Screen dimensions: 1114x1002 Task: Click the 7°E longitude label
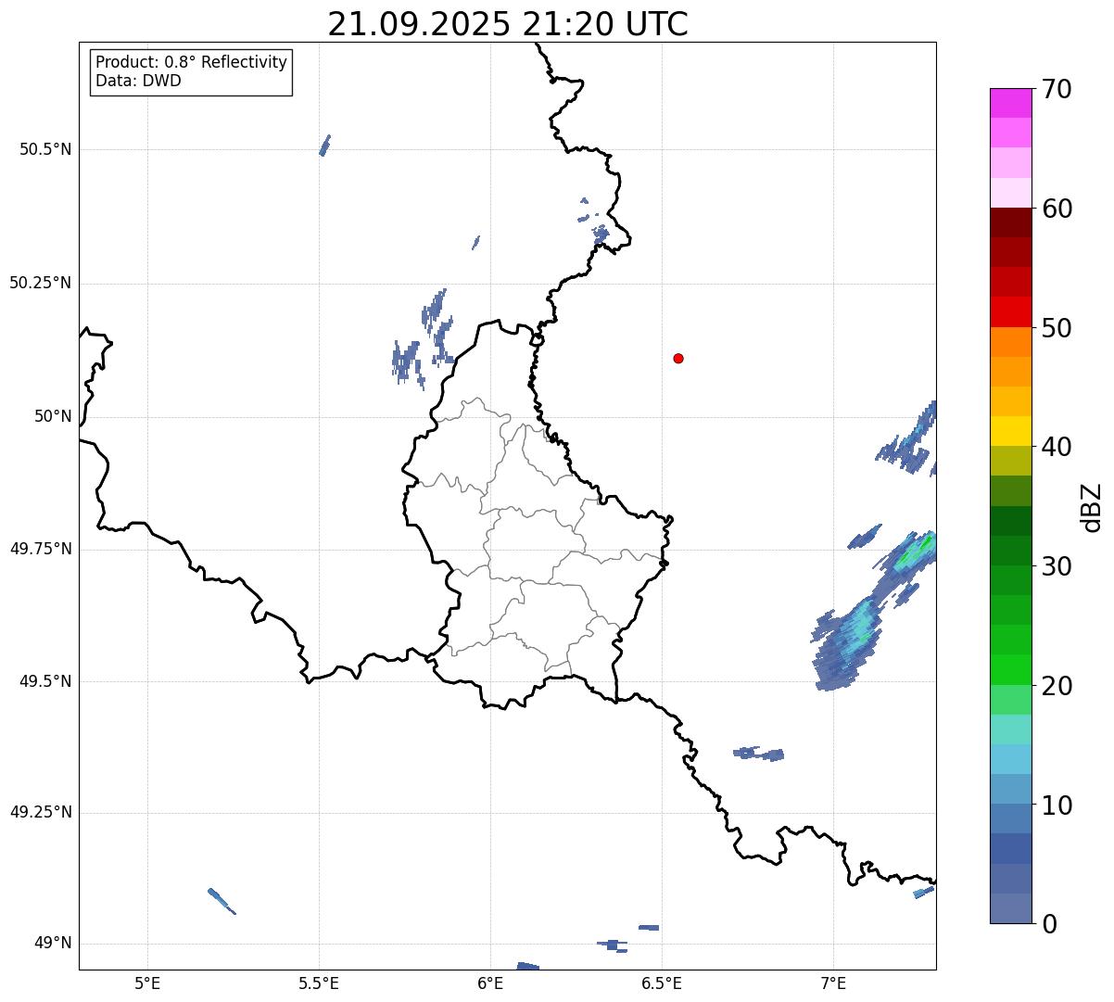point(834,983)
